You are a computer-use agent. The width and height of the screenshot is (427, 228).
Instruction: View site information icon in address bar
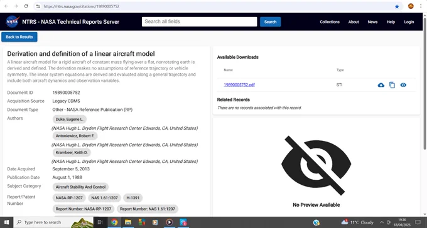(38, 6)
